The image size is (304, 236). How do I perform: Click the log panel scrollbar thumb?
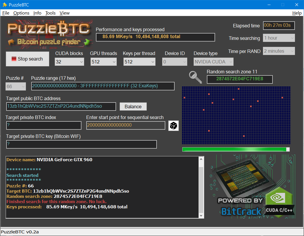point(201,190)
